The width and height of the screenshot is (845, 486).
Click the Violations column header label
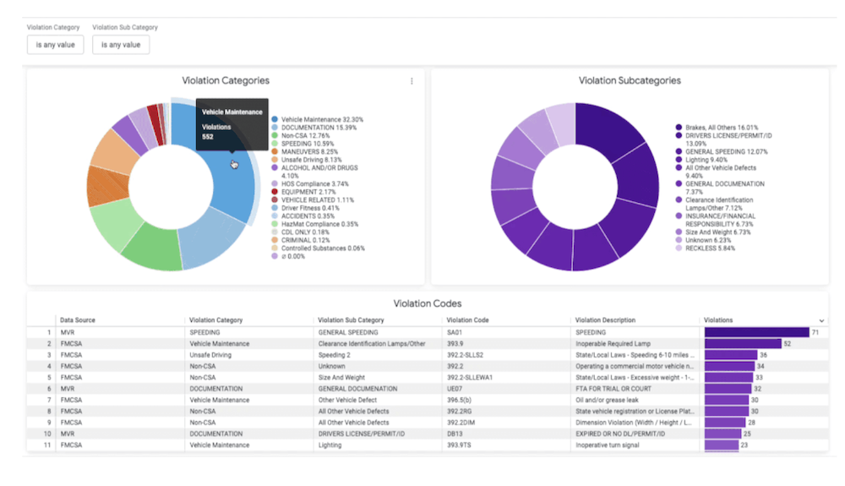coord(718,320)
